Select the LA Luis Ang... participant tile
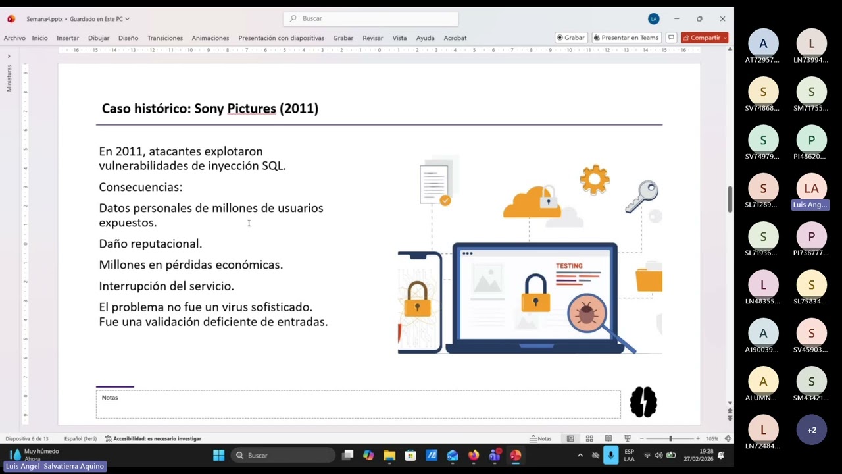The height and width of the screenshot is (474, 842). coord(810,193)
